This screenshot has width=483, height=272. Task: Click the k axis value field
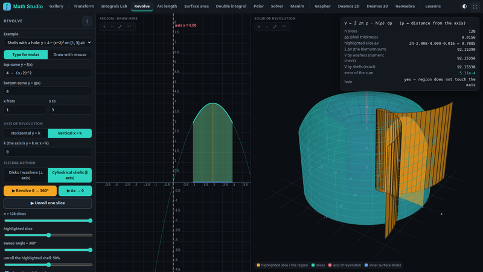pyautogui.click(x=48, y=152)
